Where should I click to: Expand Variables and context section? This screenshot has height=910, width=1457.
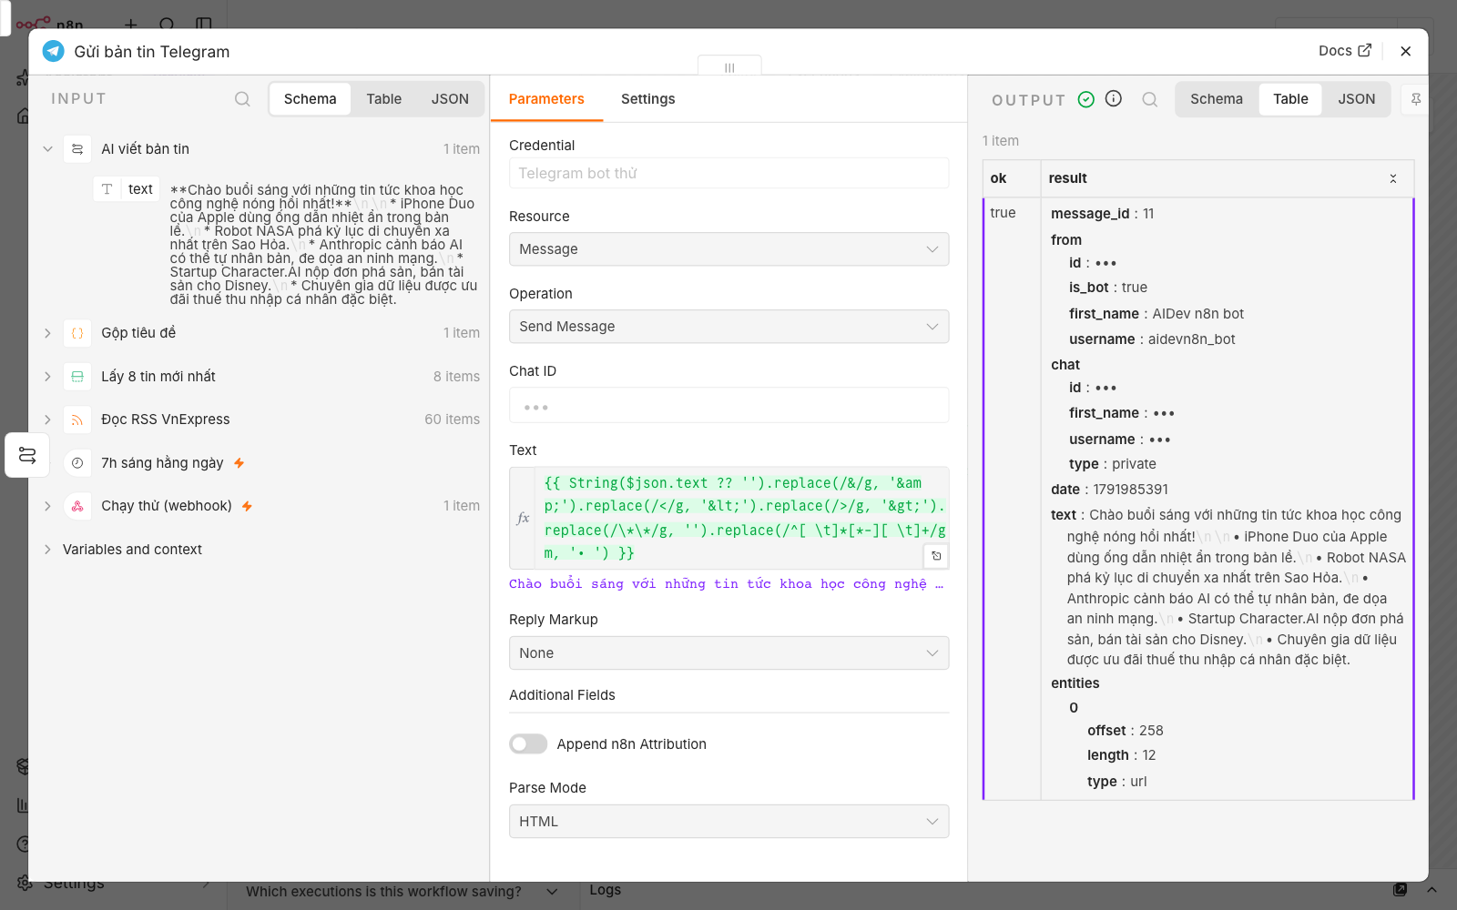pyautogui.click(x=47, y=550)
